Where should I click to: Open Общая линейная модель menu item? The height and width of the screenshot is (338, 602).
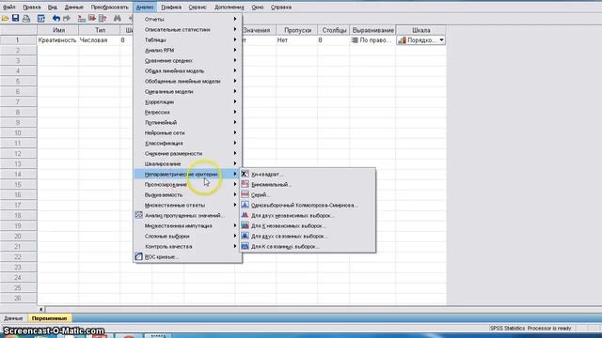pyautogui.click(x=187, y=70)
